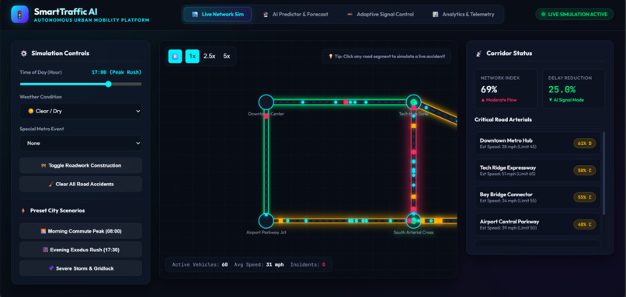The height and width of the screenshot is (297, 626).
Task: Click the storm icon on Severe Storm
Action: (x=51, y=268)
